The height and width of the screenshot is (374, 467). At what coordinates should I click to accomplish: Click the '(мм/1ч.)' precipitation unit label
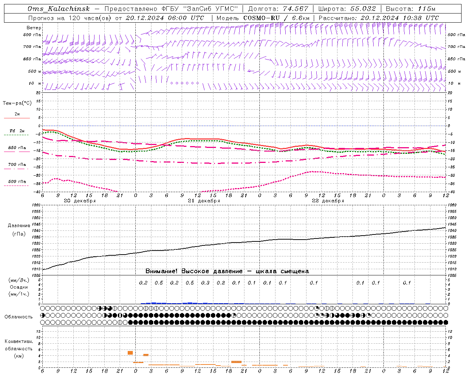(x=19, y=294)
